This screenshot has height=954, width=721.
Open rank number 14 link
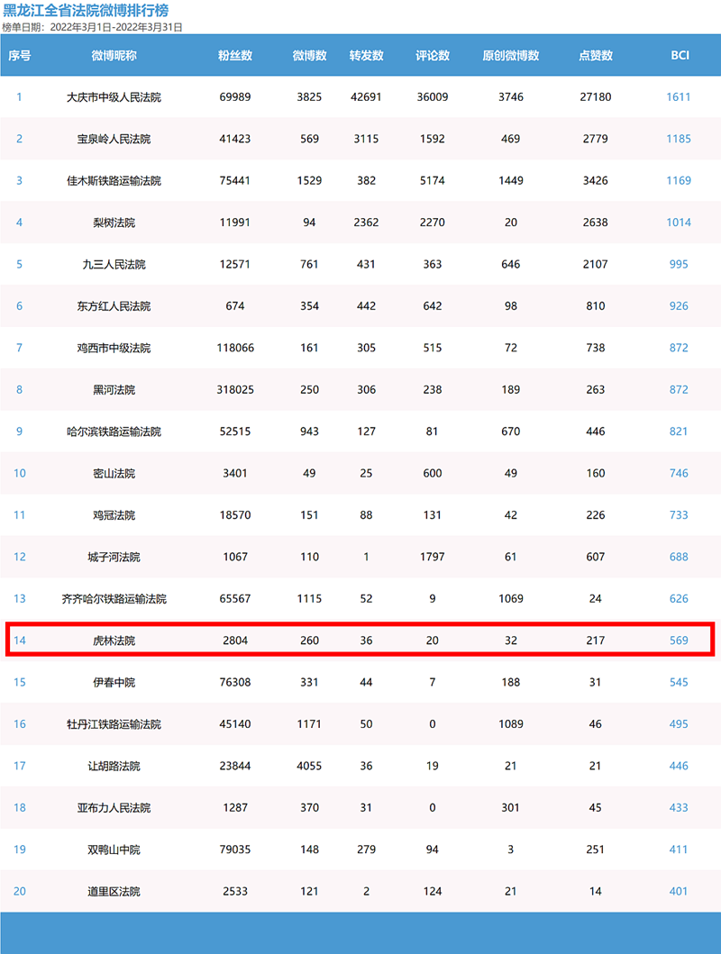tap(19, 641)
